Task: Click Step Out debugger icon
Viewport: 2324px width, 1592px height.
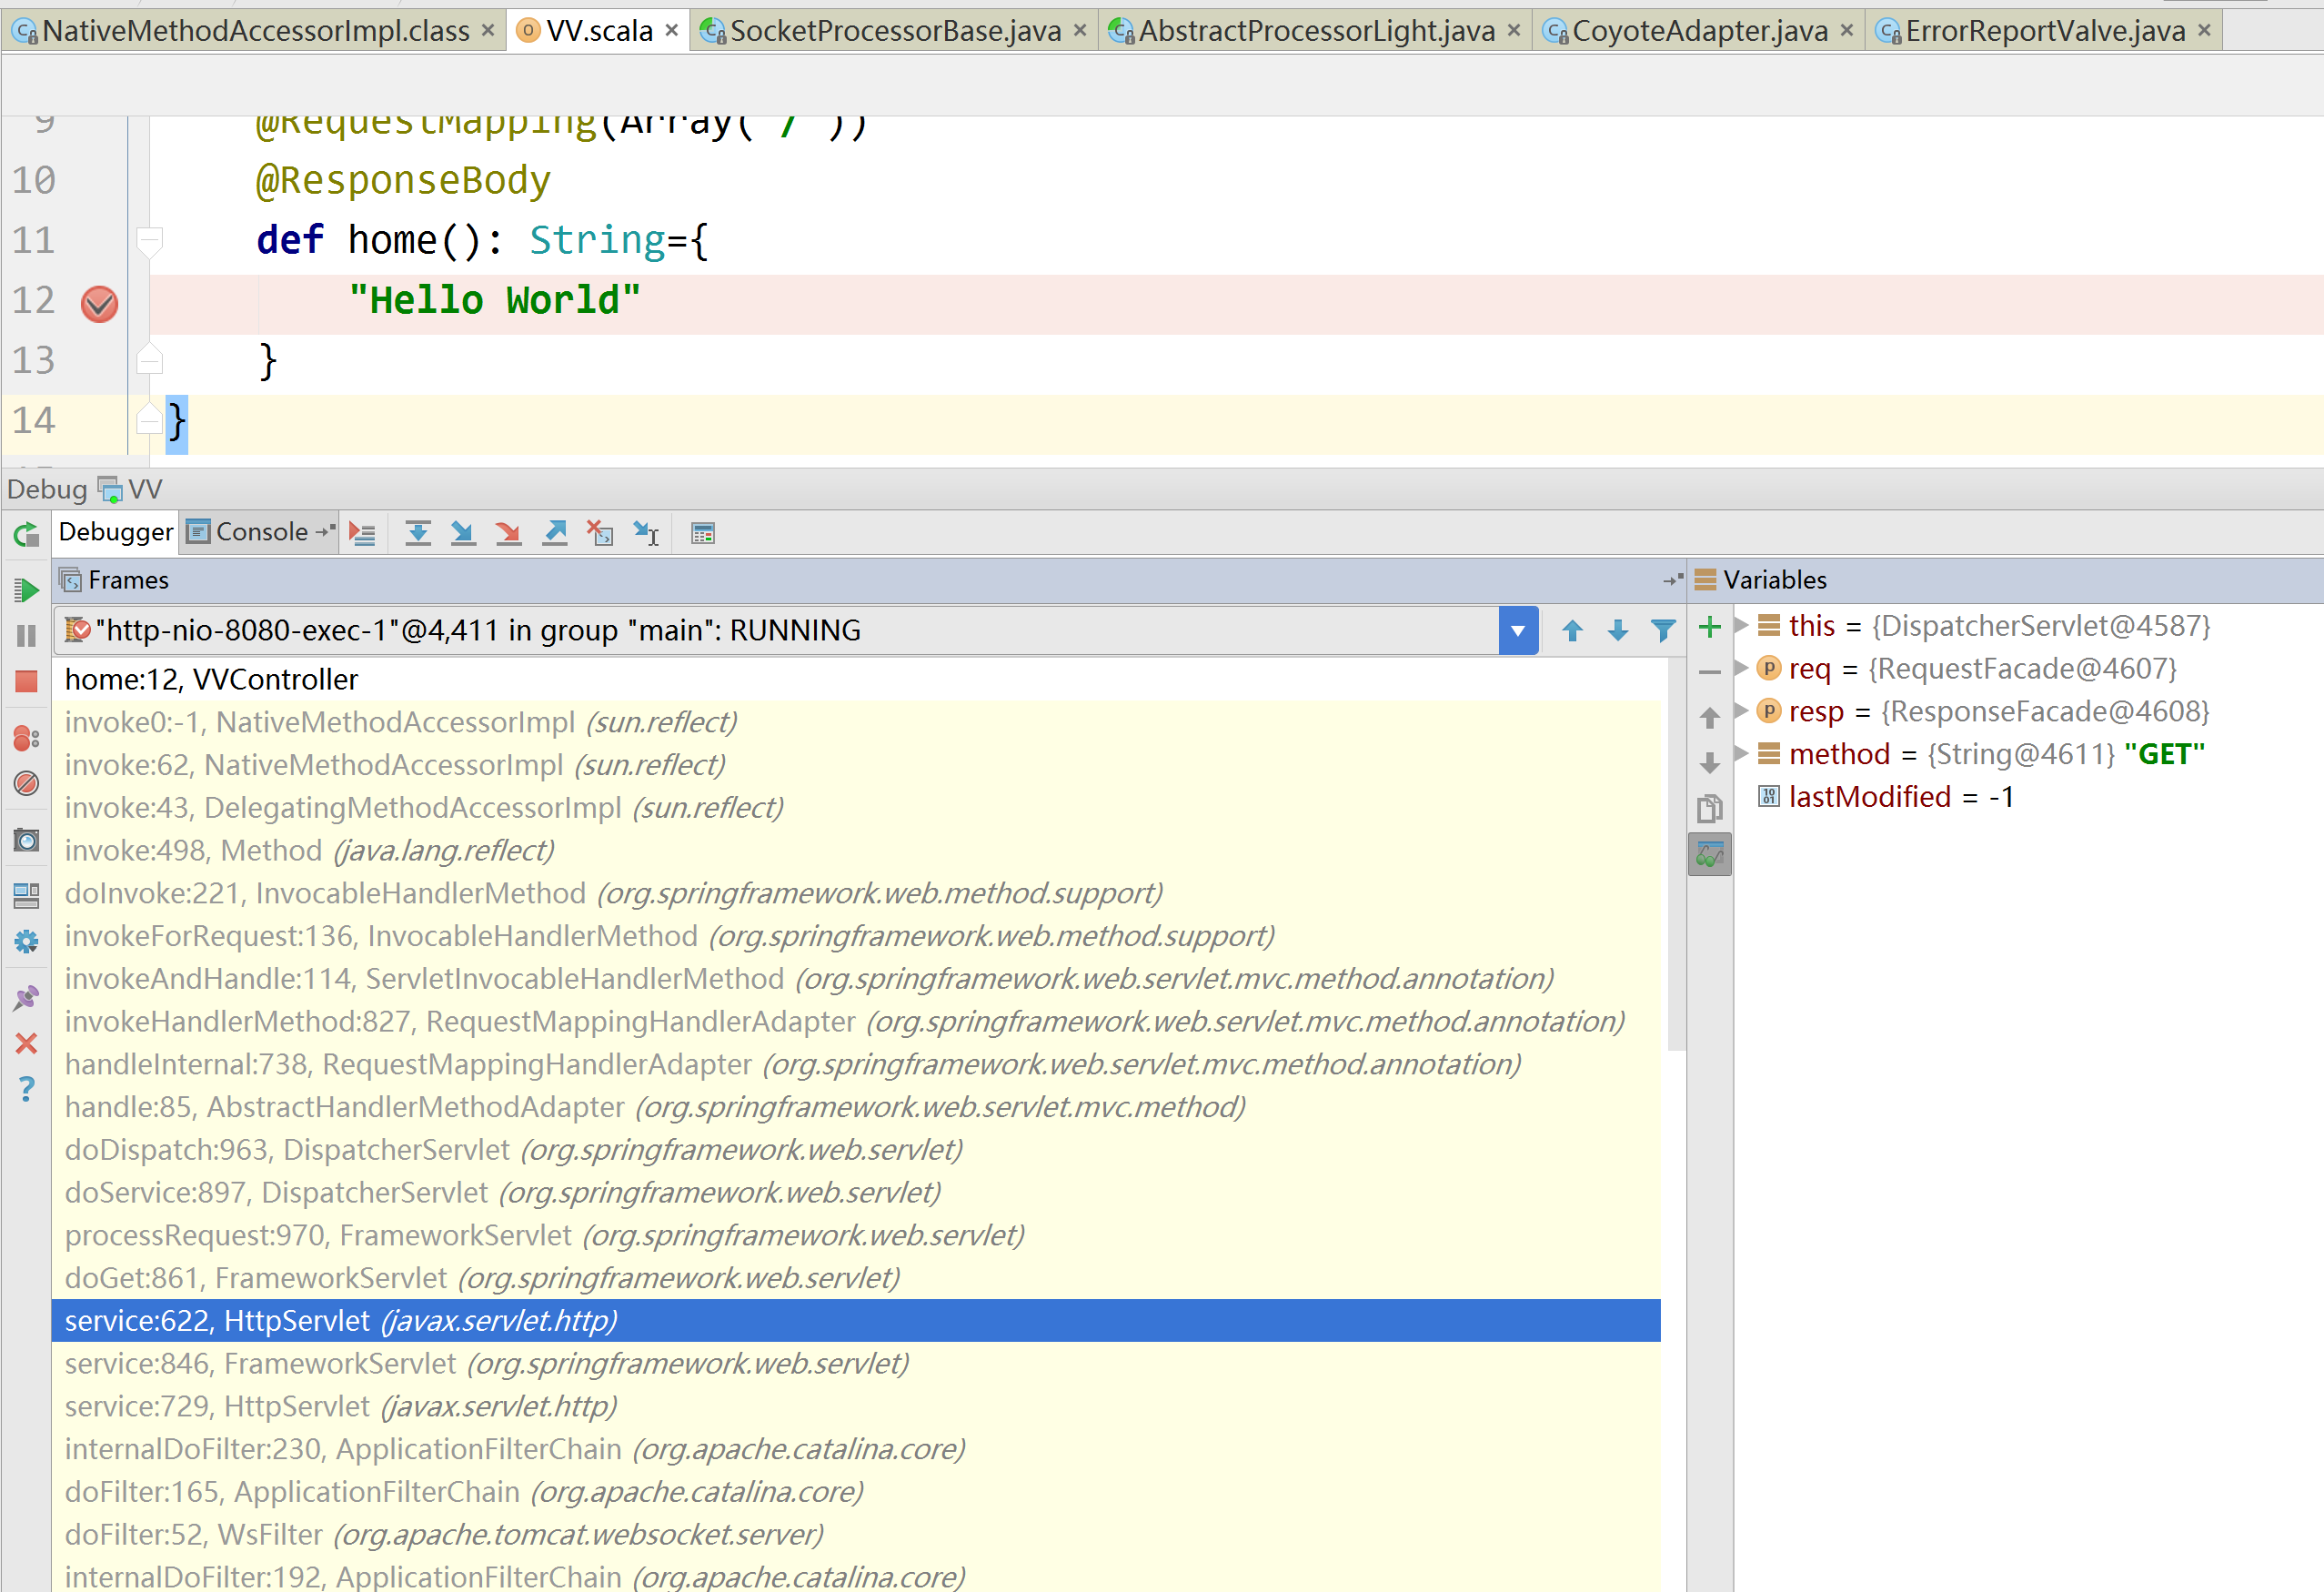Action: (x=555, y=533)
